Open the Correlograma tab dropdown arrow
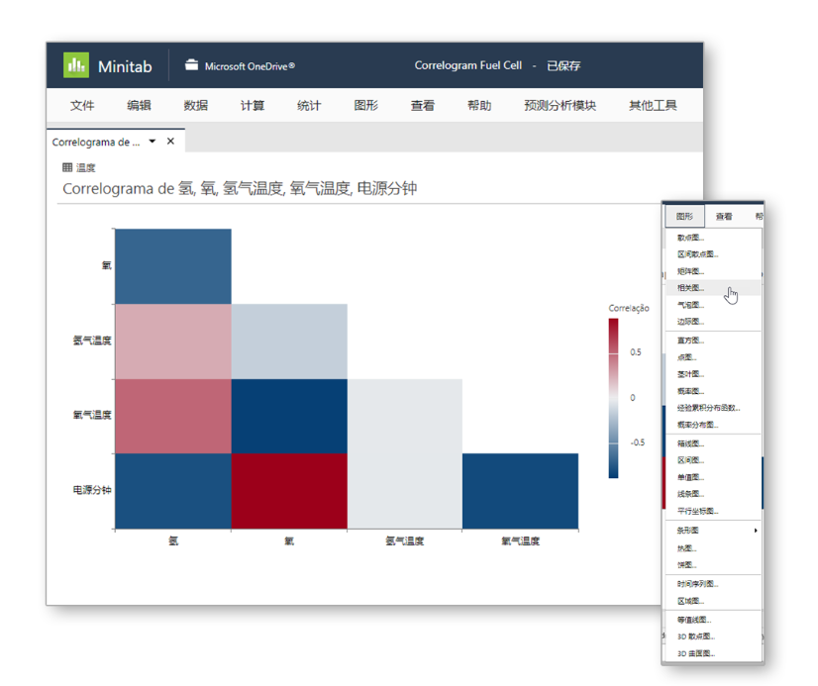 (153, 142)
